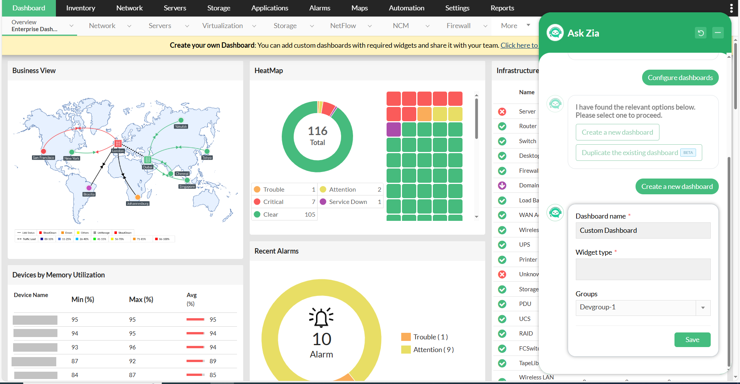Click the alarm bell inside Recent Alarms donut

pyautogui.click(x=321, y=317)
